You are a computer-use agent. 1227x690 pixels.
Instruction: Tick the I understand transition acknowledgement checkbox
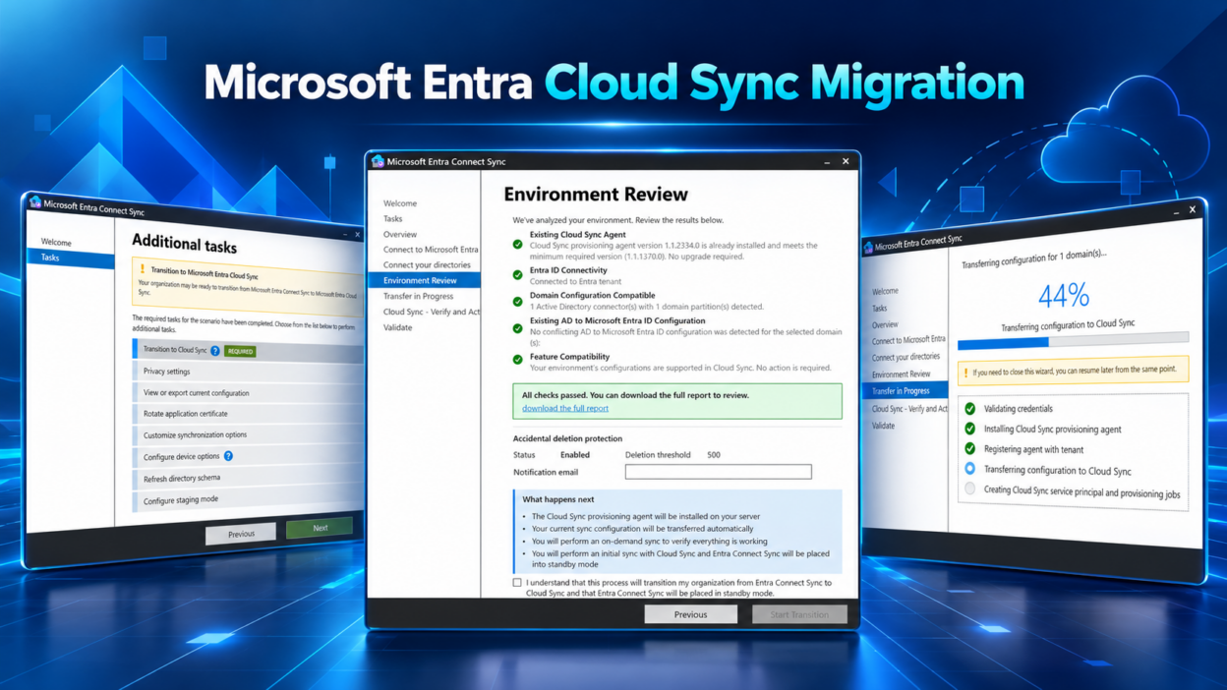pos(517,583)
